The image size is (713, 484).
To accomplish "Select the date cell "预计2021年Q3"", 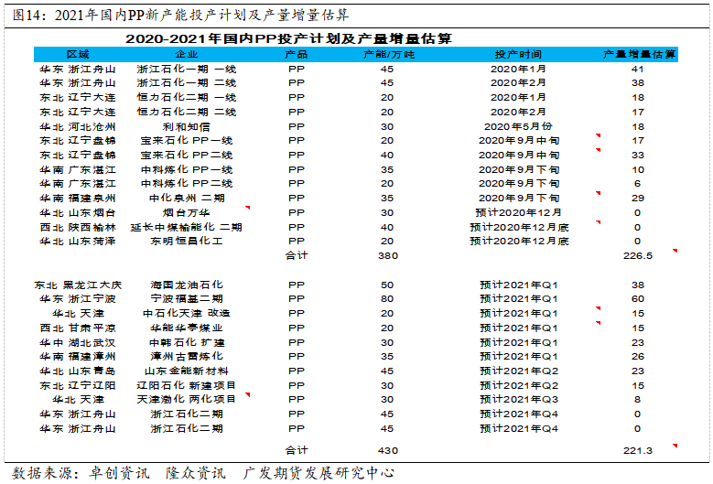I will tap(519, 399).
